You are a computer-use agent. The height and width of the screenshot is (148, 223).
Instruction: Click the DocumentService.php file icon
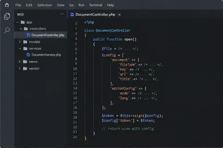point(28,55)
